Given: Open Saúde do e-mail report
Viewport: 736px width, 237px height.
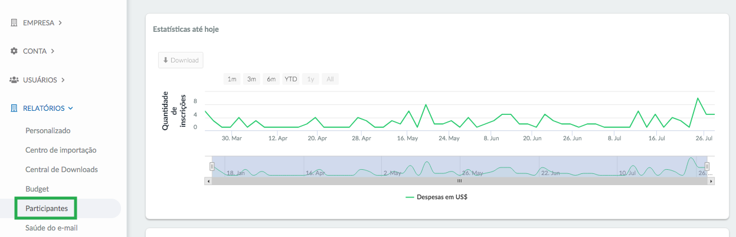Looking at the screenshot, I should (51, 228).
